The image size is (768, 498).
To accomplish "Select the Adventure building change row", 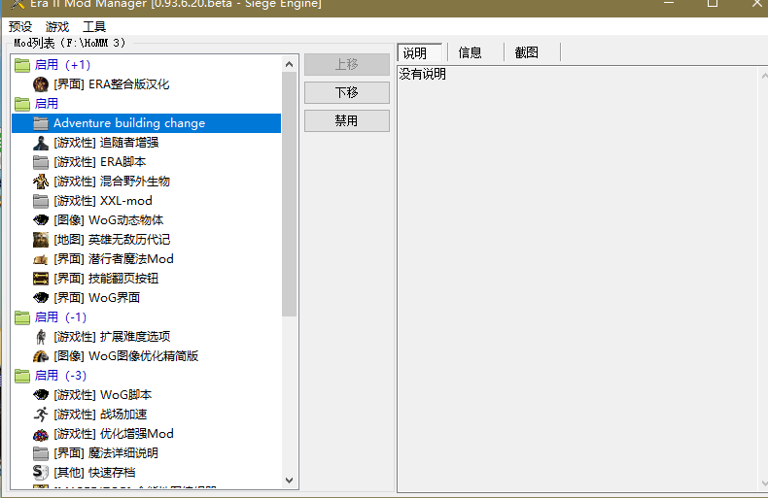I will coord(146,123).
